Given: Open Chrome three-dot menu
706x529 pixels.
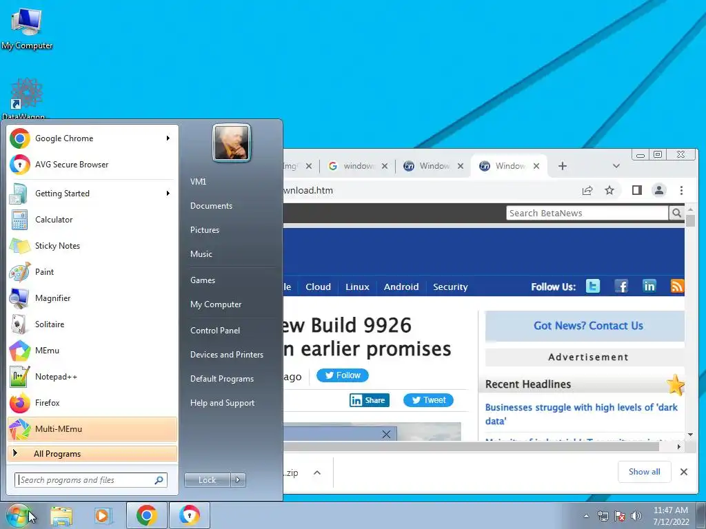Looking at the screenshot, I should pos(681,190).
